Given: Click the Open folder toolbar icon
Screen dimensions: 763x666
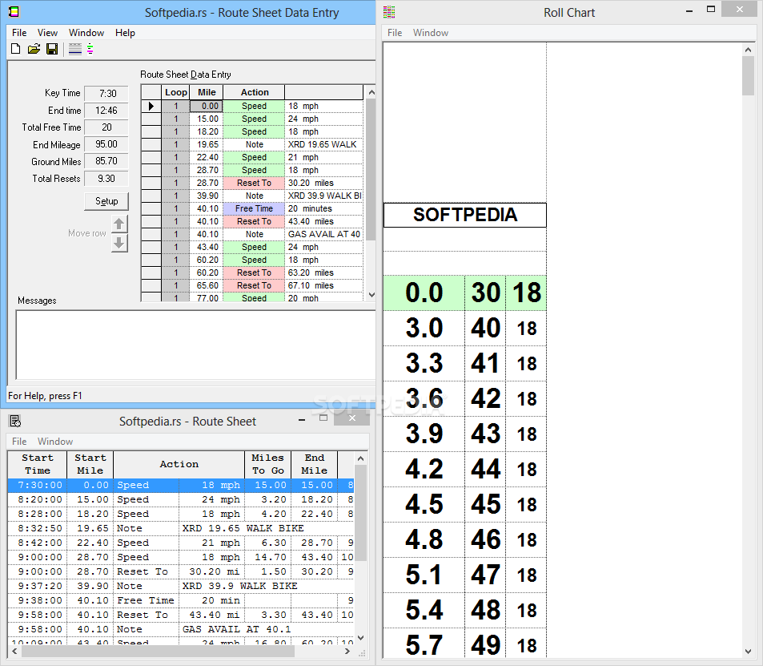Looking at the screenshot, I should [34, 49].
